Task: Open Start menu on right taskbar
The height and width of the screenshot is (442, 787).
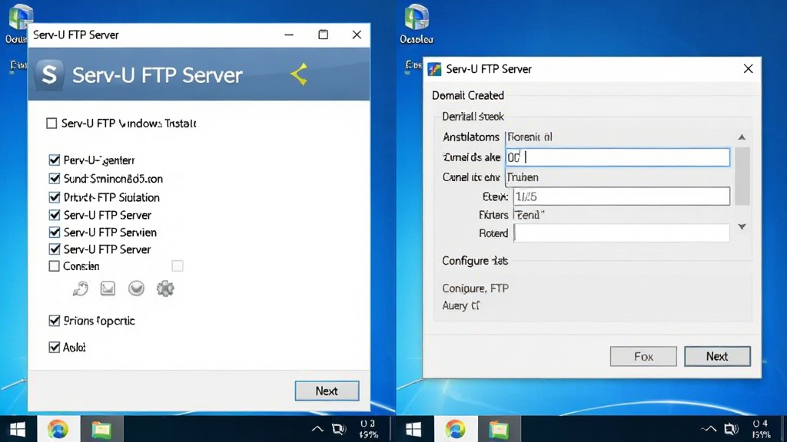Action: click(x=413, y=430)
